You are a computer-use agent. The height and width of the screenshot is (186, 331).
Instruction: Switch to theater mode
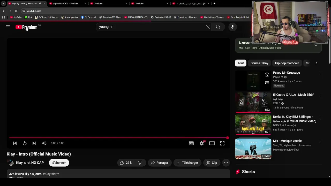tap(212, 143)
